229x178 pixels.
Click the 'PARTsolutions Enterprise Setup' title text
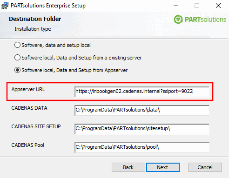[48, 6]
